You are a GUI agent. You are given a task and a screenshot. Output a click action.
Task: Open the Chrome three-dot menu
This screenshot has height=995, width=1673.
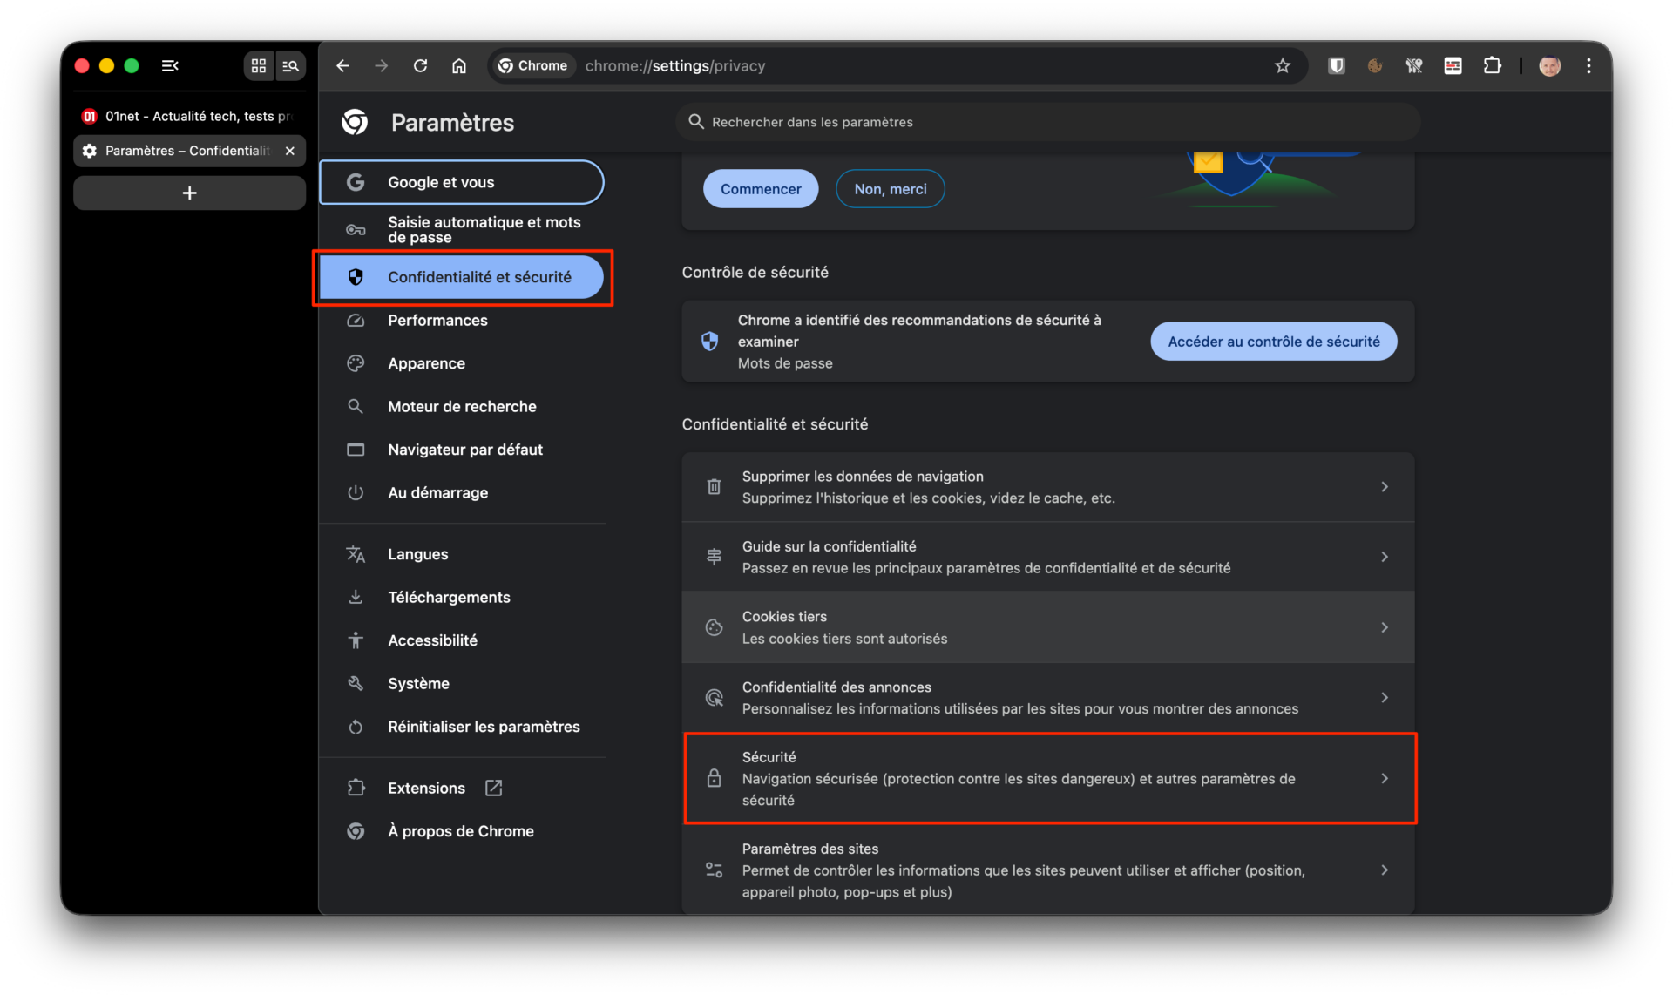click(1588, 65)
